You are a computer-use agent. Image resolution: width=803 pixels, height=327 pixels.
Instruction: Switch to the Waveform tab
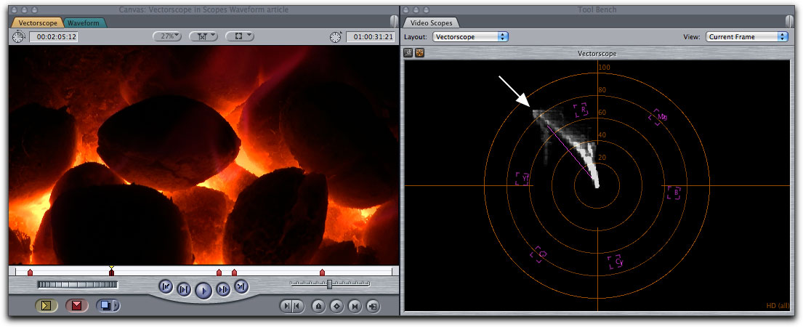tap(84, 23)
